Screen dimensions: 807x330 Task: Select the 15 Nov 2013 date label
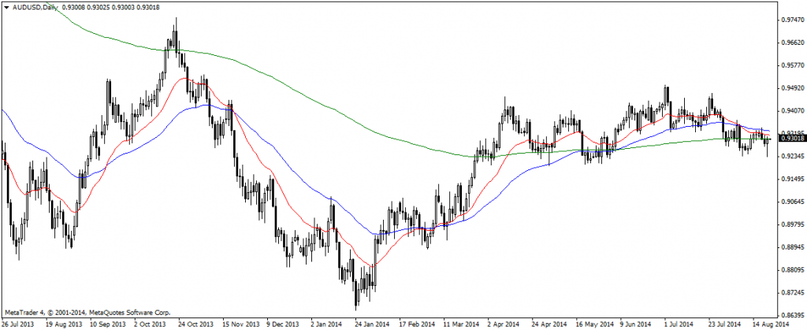click(240, 324)
